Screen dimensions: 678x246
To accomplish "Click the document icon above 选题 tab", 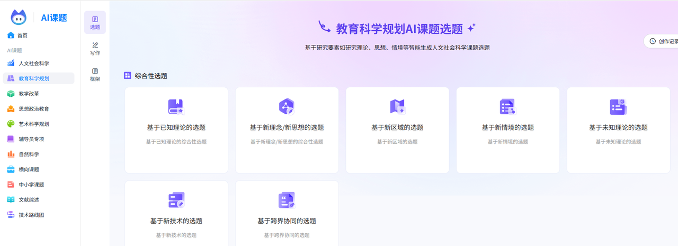I will pos(95,19).
